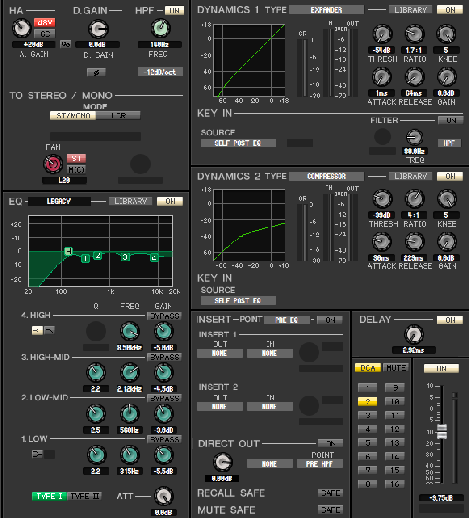
Task: Open INSERT 2 IN port selector
Action: click(x=270, y=406)
